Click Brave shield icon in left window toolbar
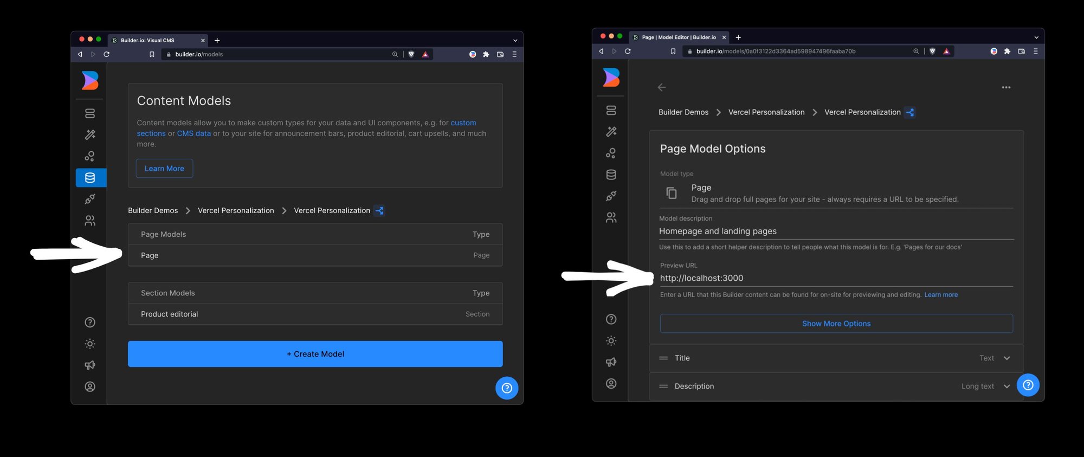This screenshot has width=1084, height=457. pos(411,54)
